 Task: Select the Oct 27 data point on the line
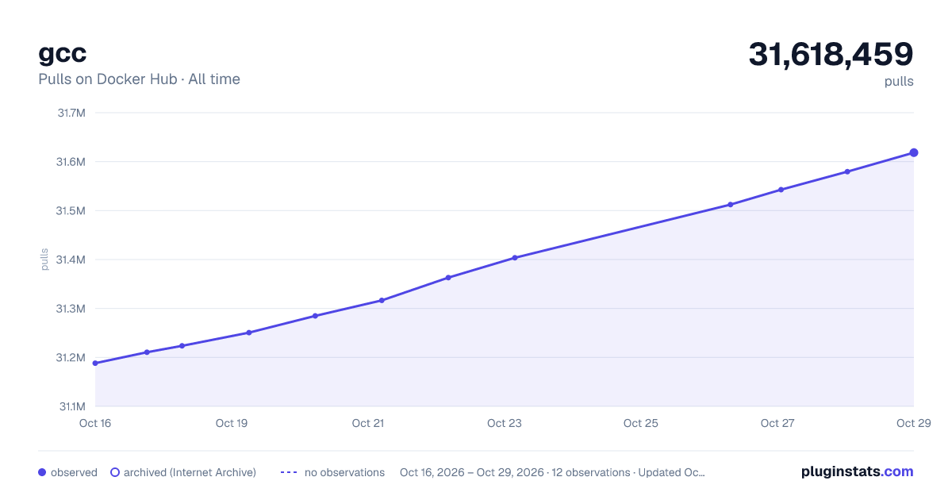pyautogui.click(x=781, y=190)
